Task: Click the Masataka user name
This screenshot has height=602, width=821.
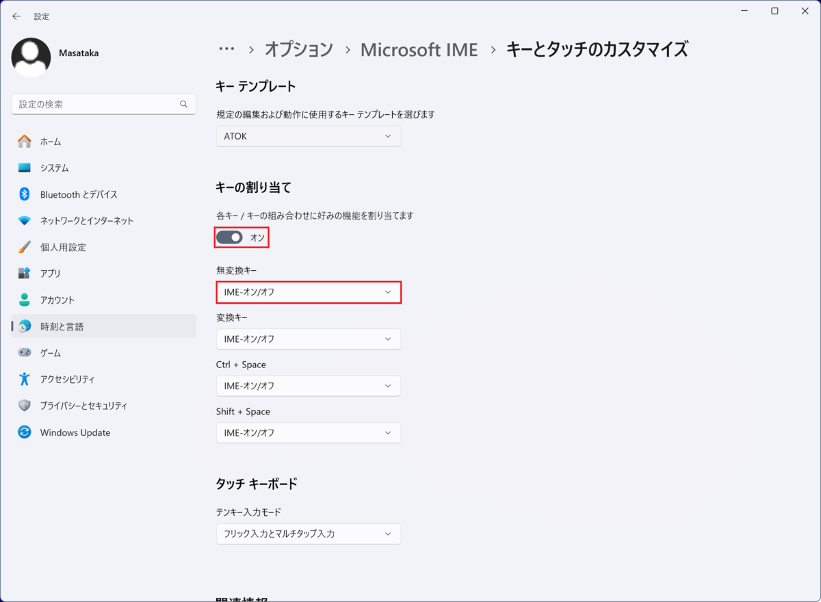Action: coord(79,53)
